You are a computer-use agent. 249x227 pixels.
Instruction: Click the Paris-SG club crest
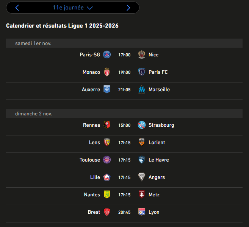107,55
